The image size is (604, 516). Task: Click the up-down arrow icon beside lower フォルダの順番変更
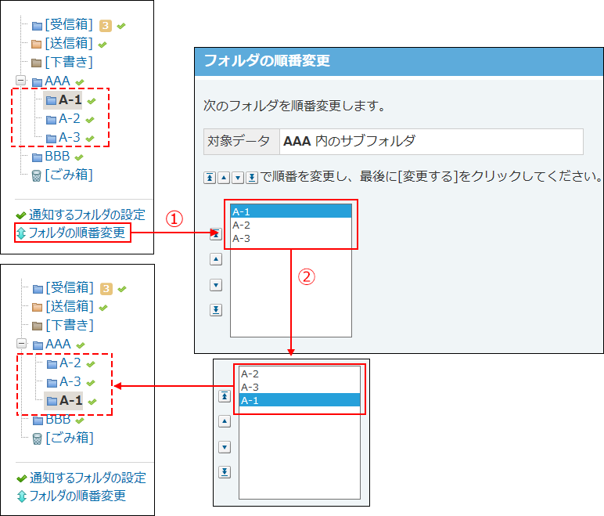(22, 496)
